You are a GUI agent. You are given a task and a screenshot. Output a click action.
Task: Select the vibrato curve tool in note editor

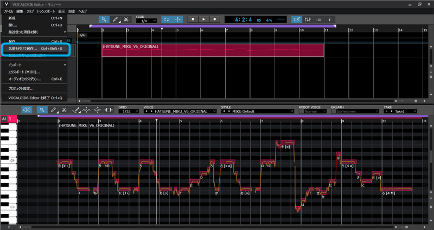(86, 110)
